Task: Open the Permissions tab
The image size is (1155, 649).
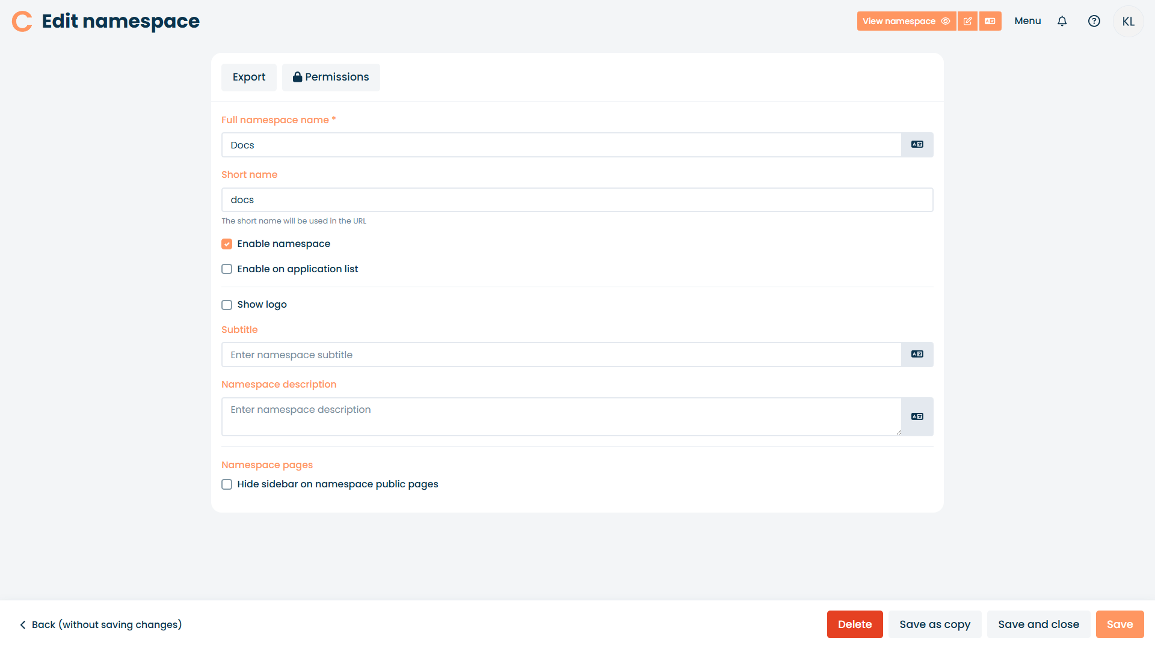Action: pyautogui.click(x=331, y=78)
